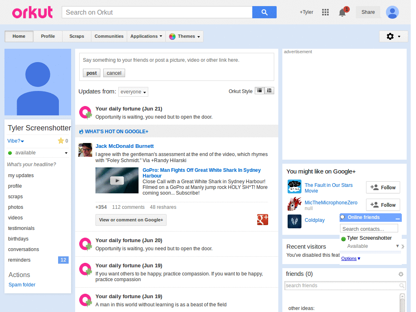Click the post button
Screen dimensions: 416x312
[x=91, y=73]
